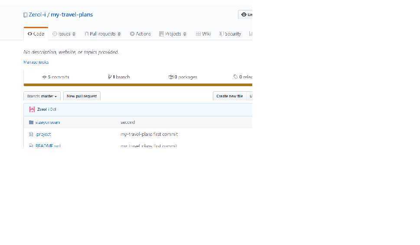420x245 pixels.
Task: Switch to the Wiki tab
Action: pos(203,34)
